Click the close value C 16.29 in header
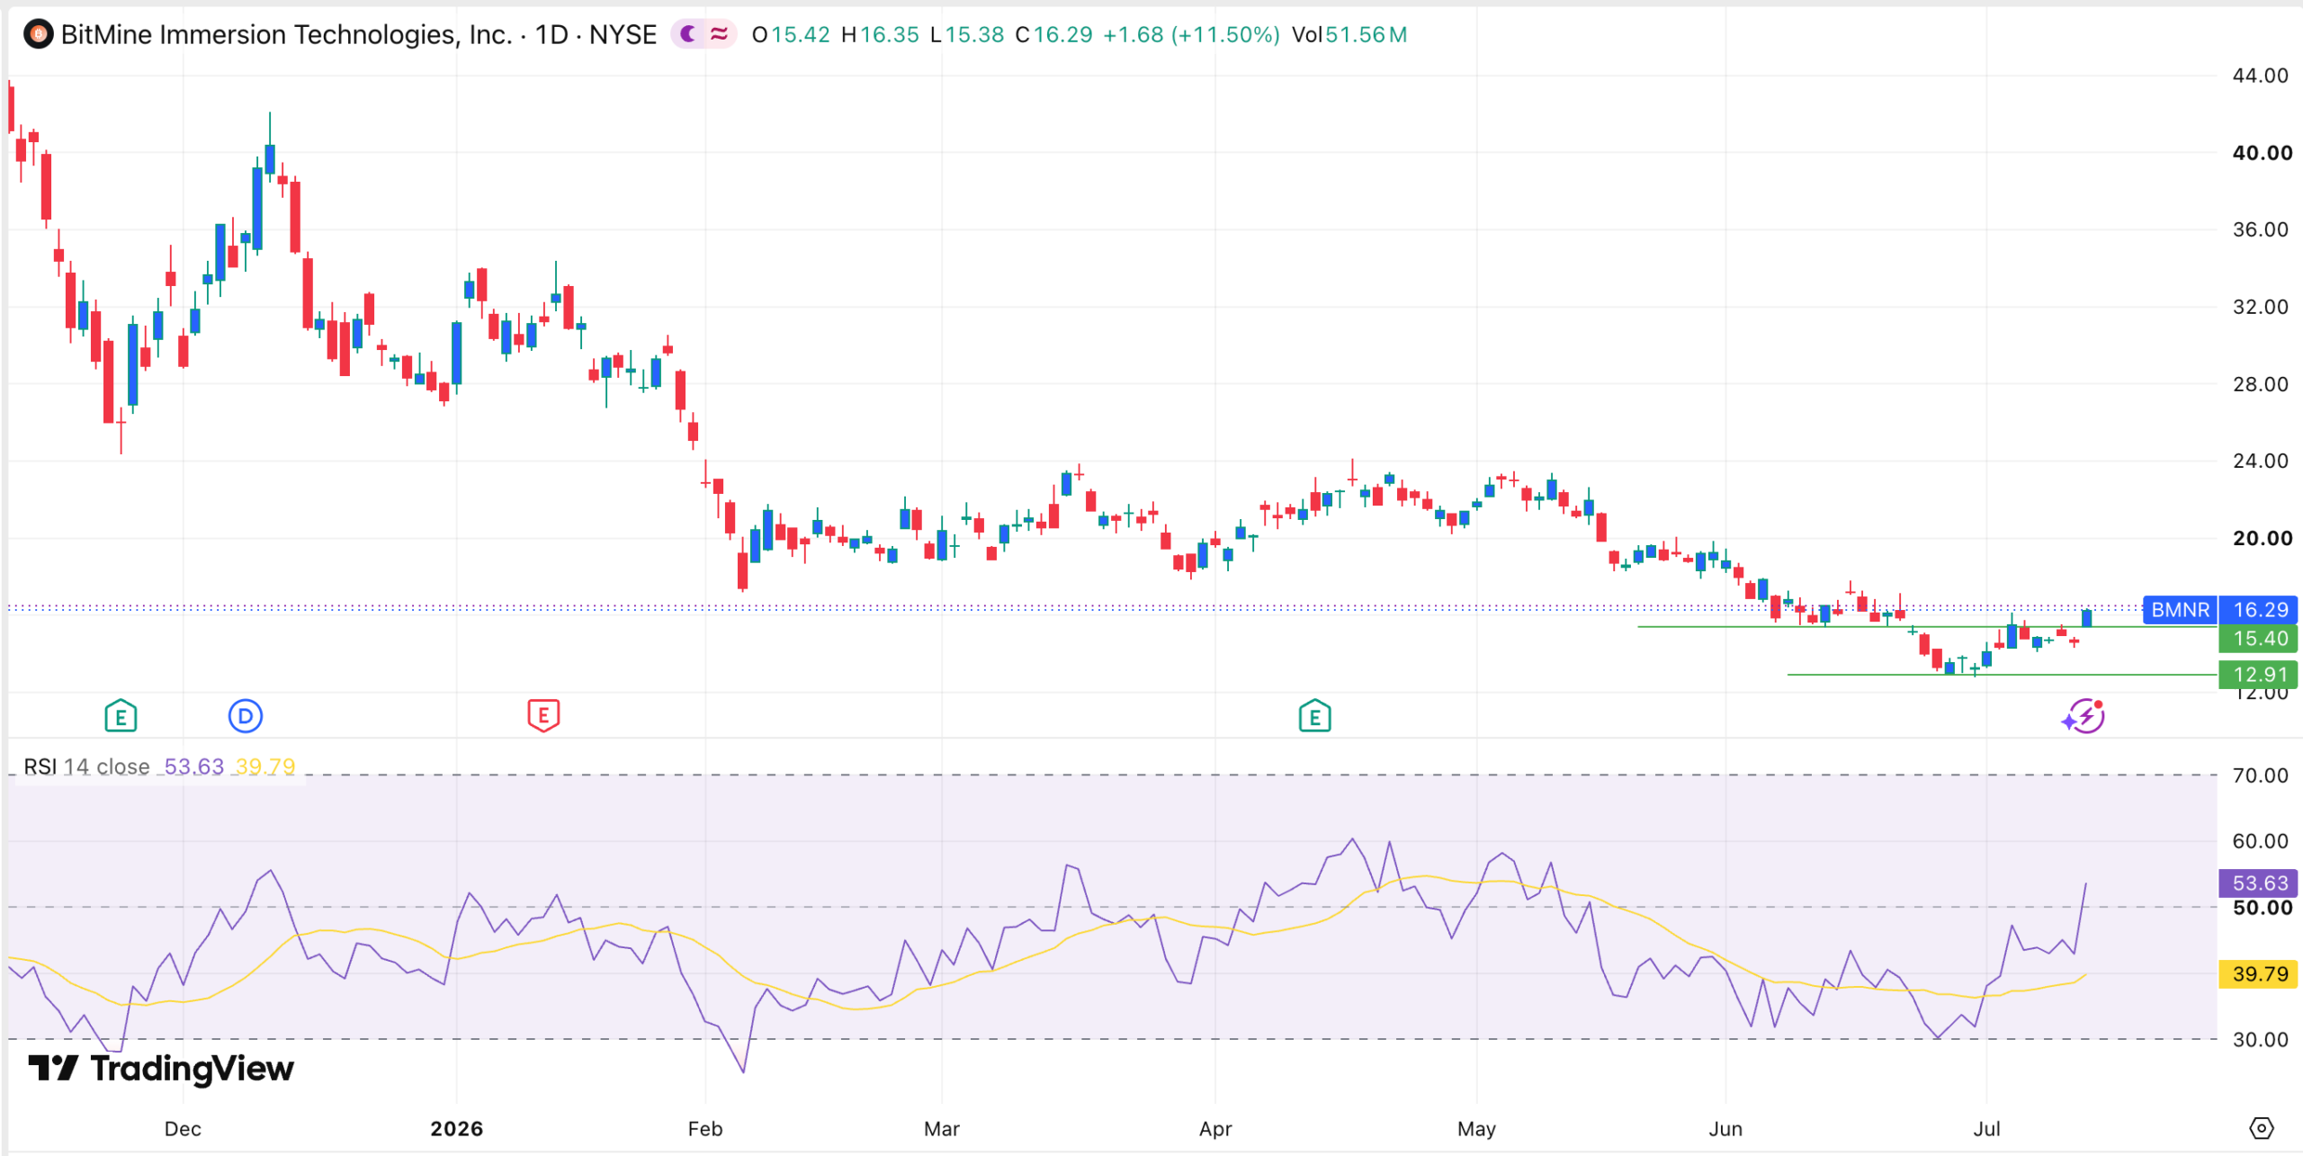 click(x=1053, y=34)
